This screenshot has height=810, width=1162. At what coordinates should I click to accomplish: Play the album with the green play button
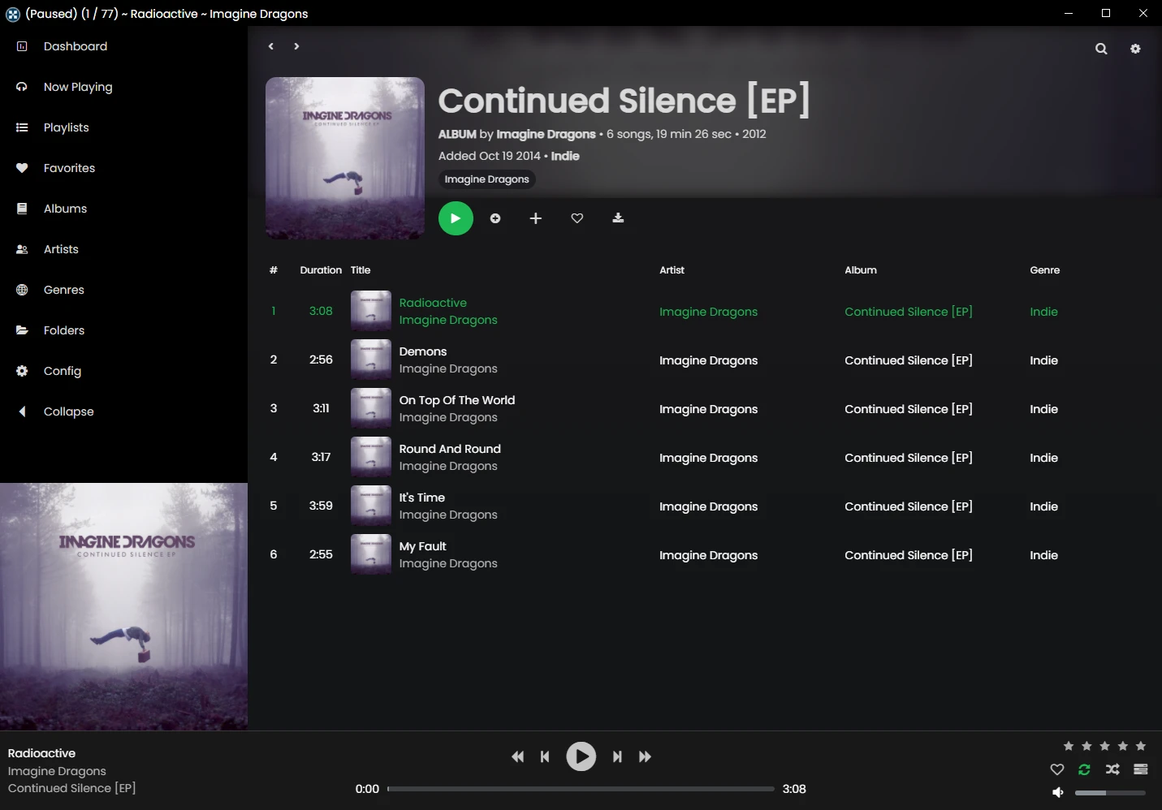point(456,218)
